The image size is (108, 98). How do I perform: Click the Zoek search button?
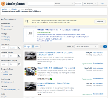[x=102, y=4]
